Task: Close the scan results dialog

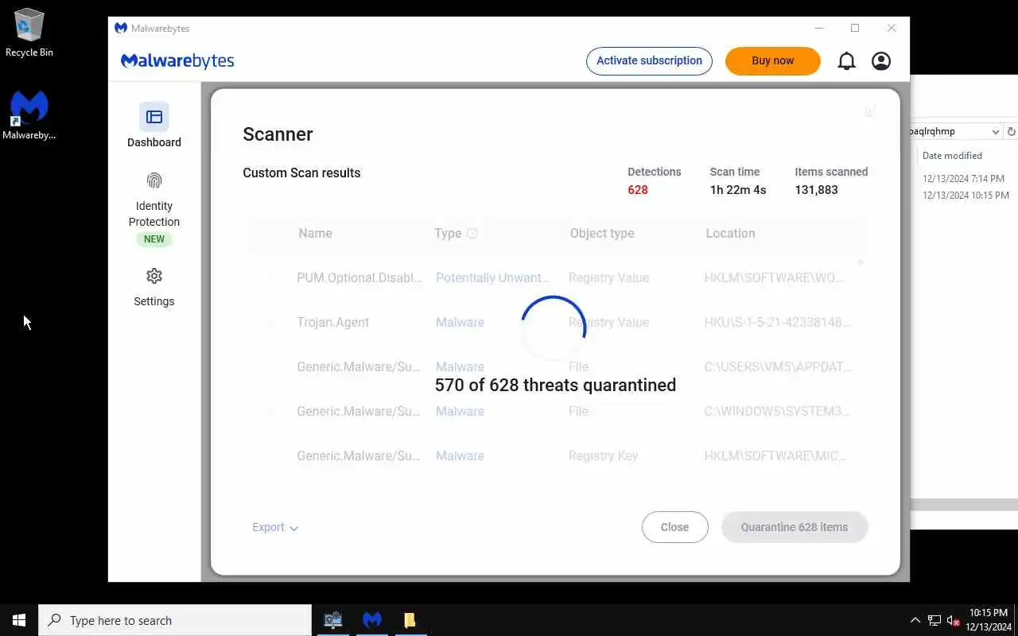Action: (674, 527)
